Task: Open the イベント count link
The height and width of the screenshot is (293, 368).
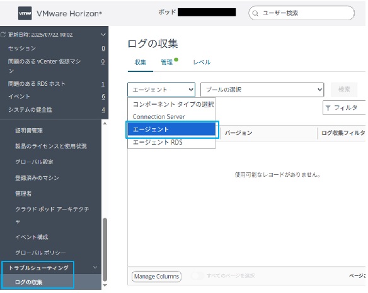Action: [103, 97]
